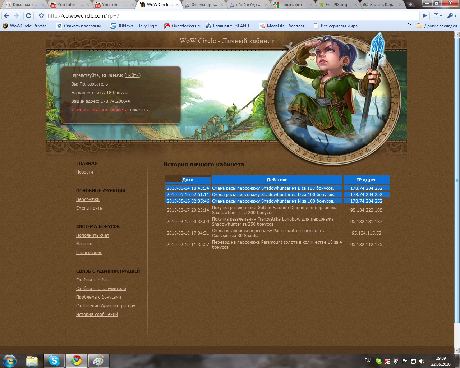Open the Проблема с бонусами link

click(x=98, y=297)
